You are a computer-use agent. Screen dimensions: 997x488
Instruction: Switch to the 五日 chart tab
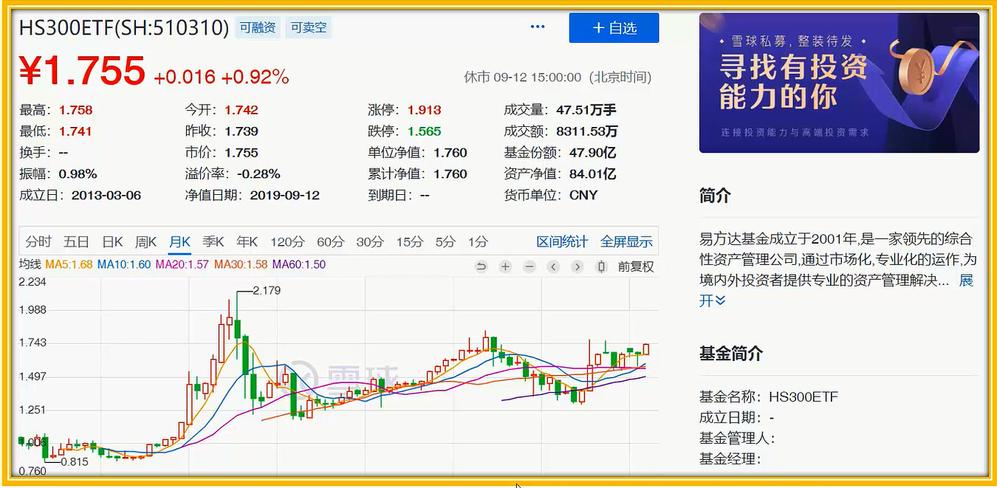click(x=76, y=241)
